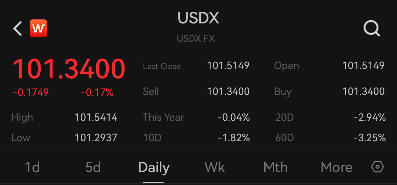
Task: Open chart settings hexagon icon
Action: 377,167
